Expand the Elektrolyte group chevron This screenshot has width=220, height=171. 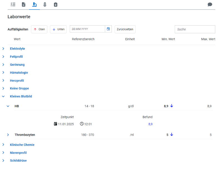tap(3, 49)
